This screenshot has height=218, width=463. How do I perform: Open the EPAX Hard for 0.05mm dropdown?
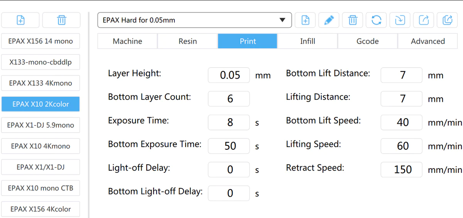pyautogui.click(x=195, y=20)
